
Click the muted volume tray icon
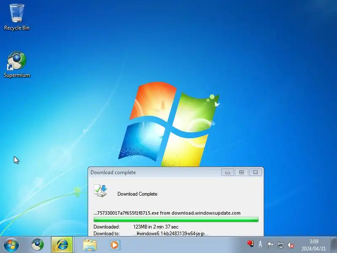(x=291, y=245)
